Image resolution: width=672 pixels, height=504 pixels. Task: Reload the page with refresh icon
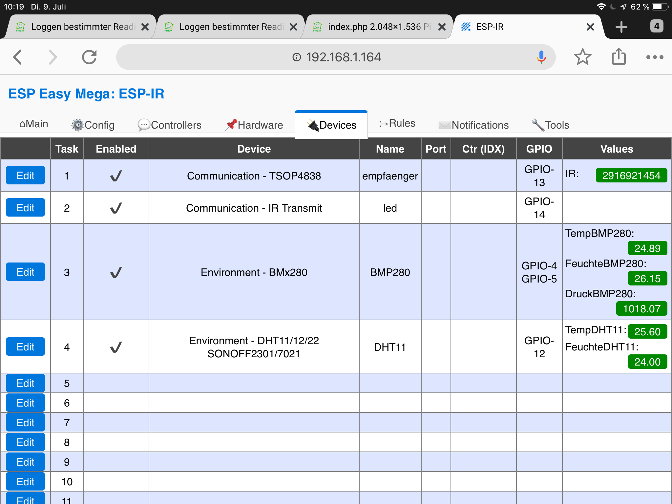(89, 57)
